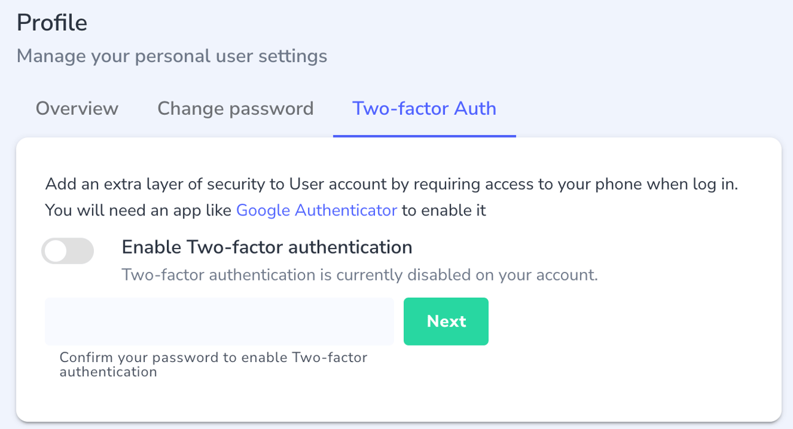The height and width of the screenshot is (429, 793).
Task: Click the Enable Two-factor authentication label
Action: coord(267,247)
